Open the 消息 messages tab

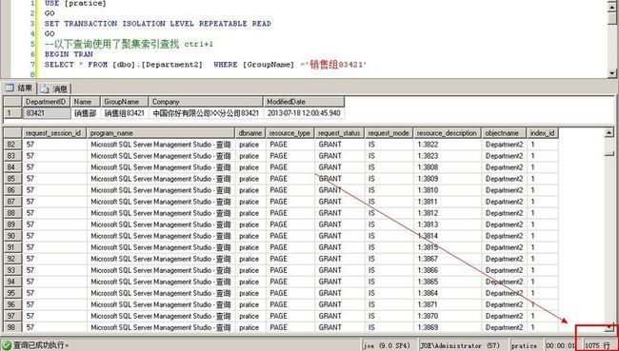point(54,88)
